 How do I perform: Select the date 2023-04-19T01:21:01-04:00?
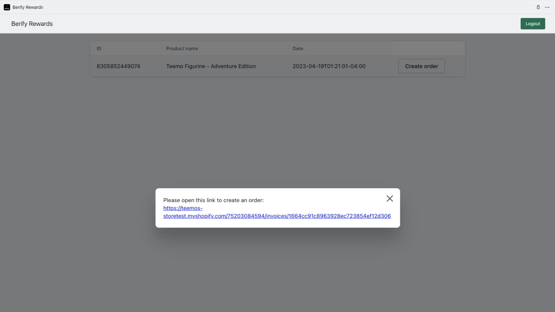[329, 66]
